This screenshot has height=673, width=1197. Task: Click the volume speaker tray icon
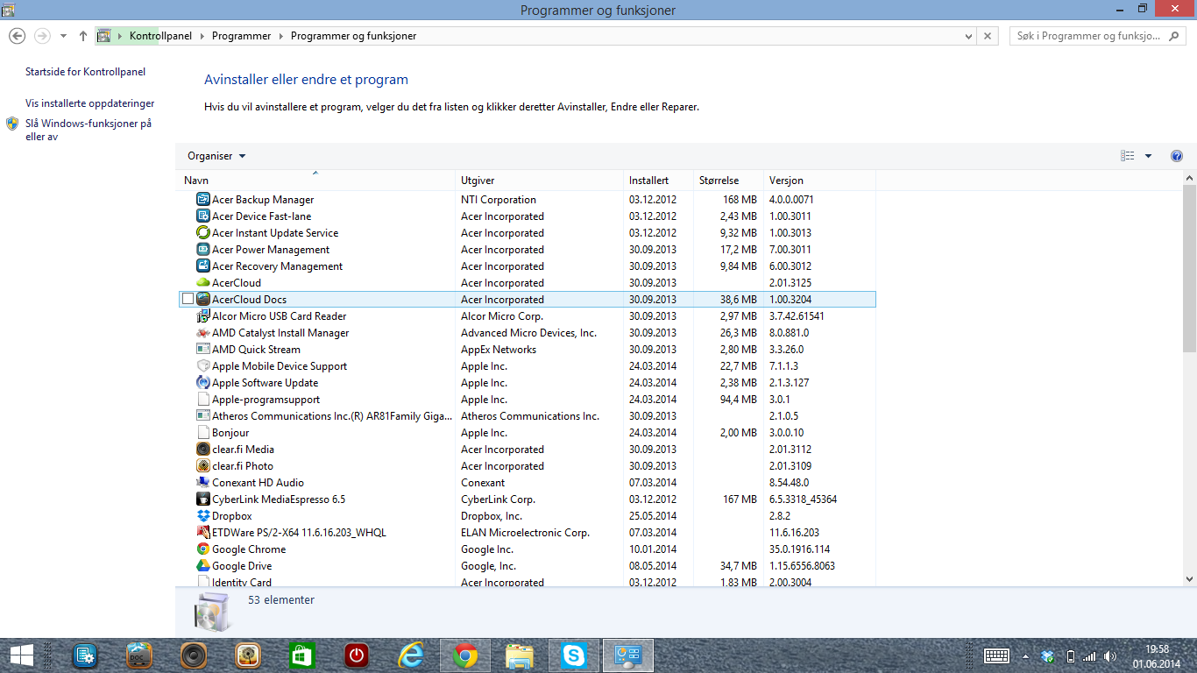coord(1110,655)
